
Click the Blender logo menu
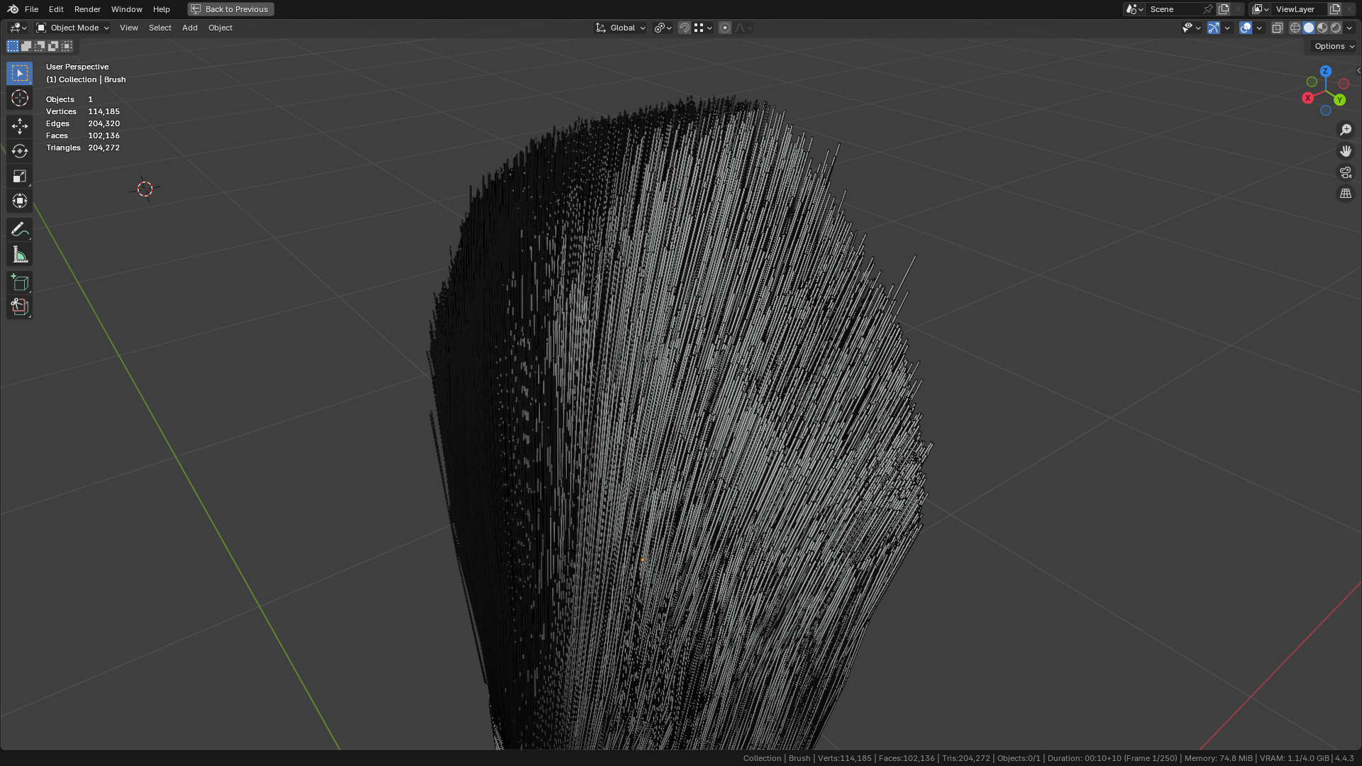[13, 9]
